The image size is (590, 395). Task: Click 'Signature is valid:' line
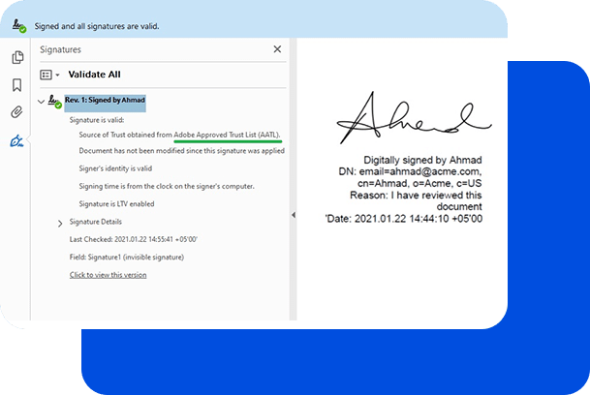[97, 120]
